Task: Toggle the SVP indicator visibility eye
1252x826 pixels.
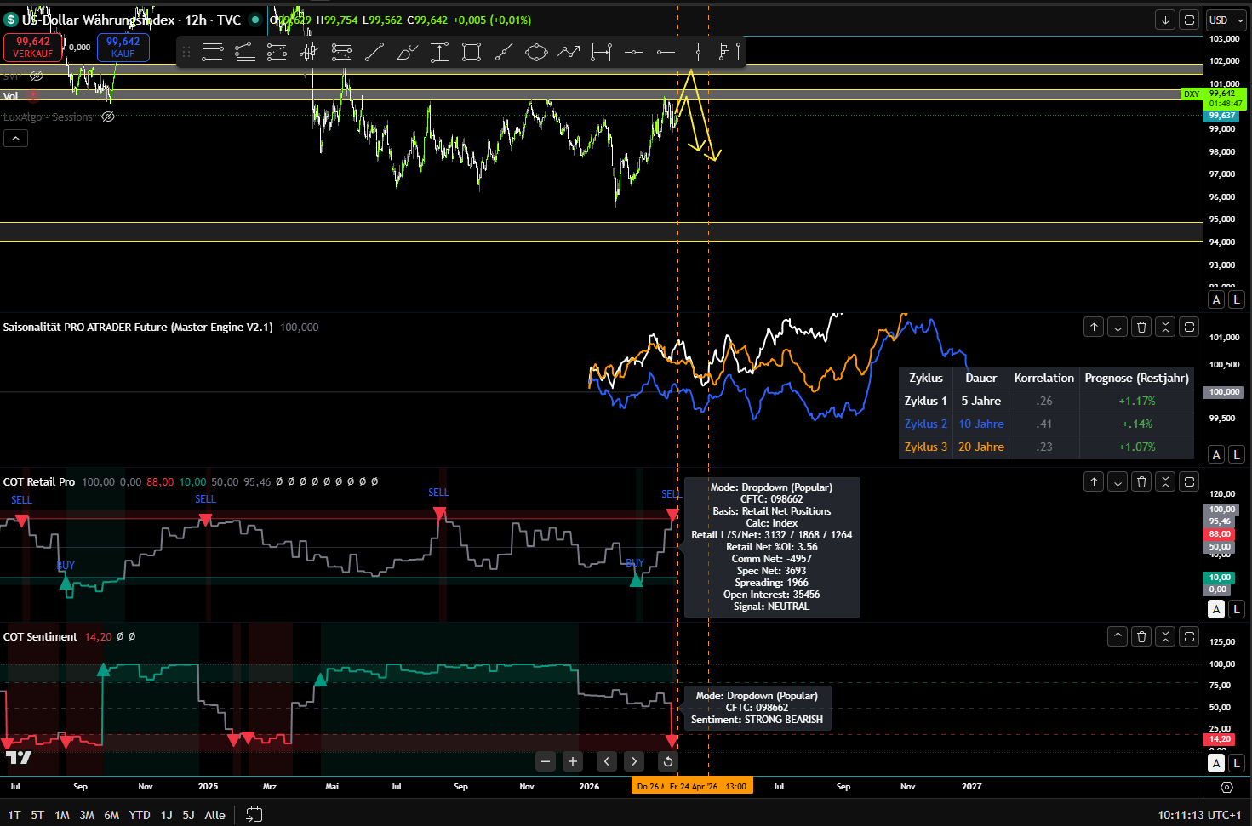Action: (x=36, y=76)
